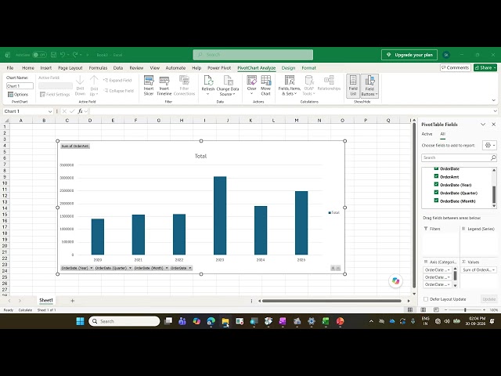Click zoom in plus button
501x376 pixels.
pos(485,310)
